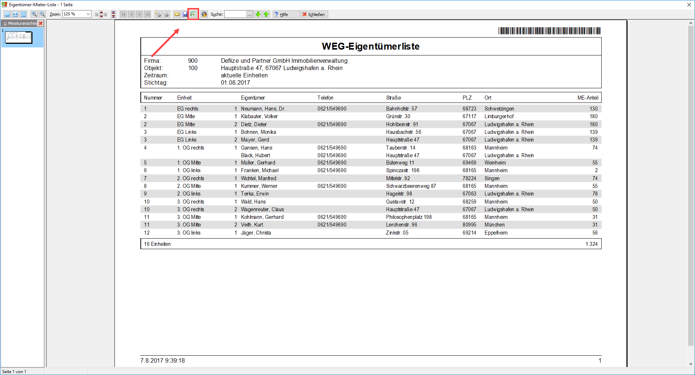Image resolution: width=695 pixels, height=375 pixels.
Task: Click owner 'Jäger, Christa'
Action: coord(256,233)
